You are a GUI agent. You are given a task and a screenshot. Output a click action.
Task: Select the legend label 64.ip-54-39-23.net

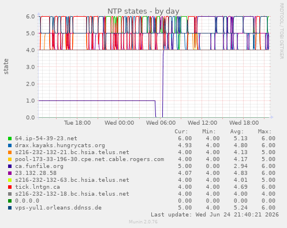46,139
